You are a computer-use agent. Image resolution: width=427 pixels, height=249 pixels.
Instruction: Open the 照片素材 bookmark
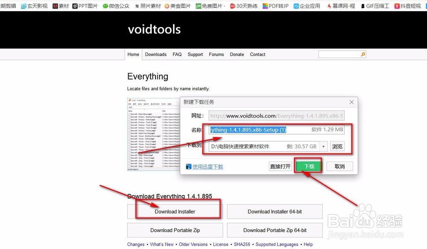pyautogui.click(x=148, y=6)
